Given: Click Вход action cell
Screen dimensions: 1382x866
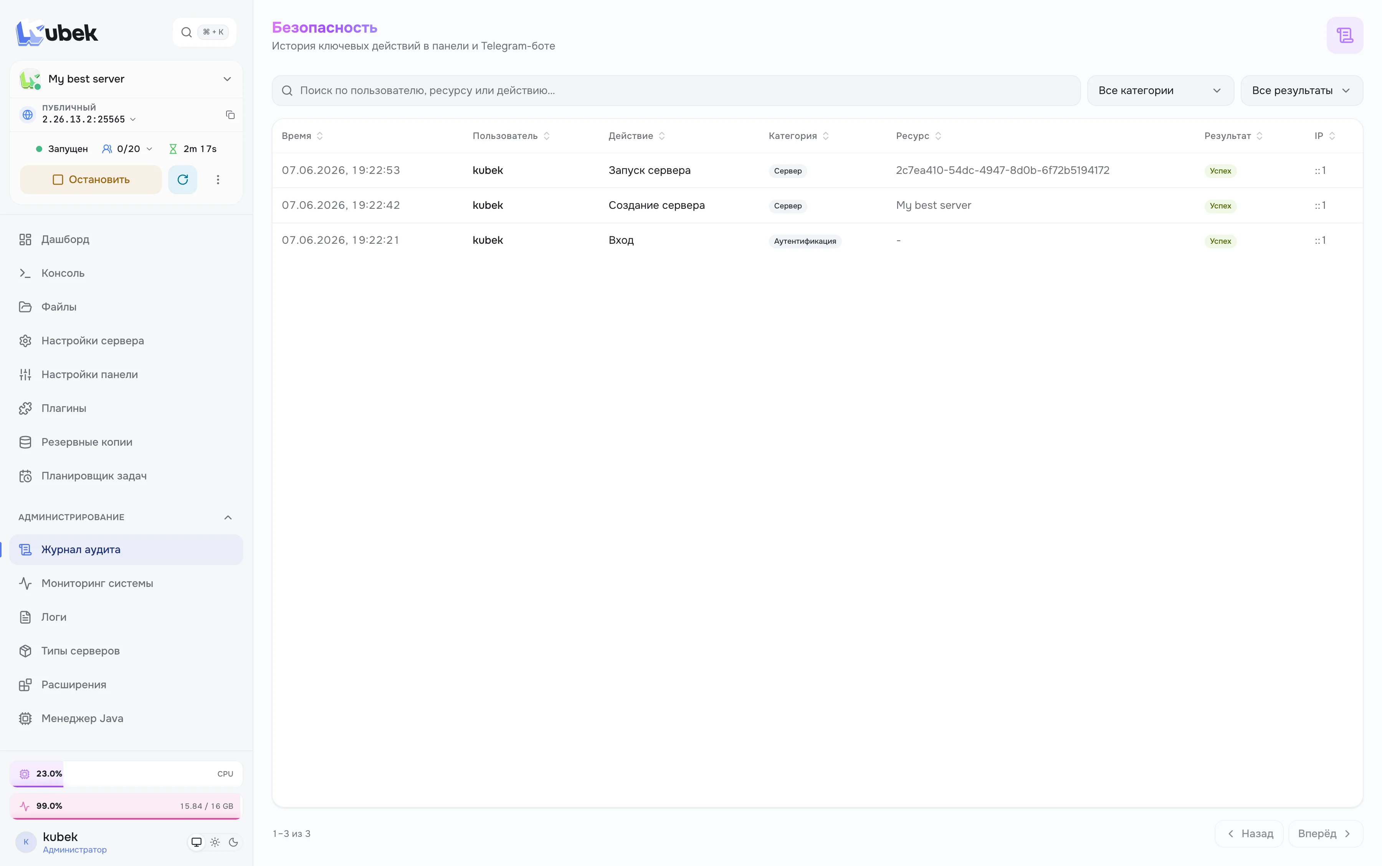Looking at the screenshot, I should coord(621,240).
